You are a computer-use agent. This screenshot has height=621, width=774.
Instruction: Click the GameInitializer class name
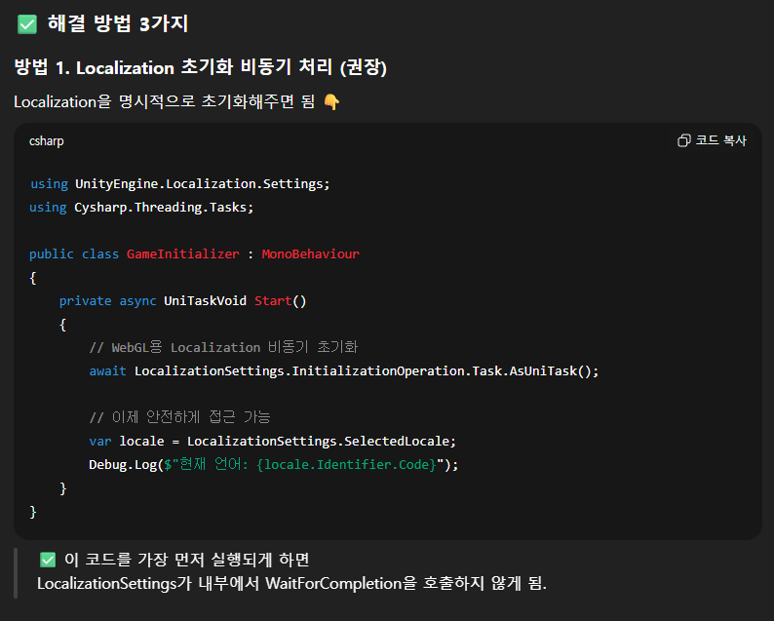[182, 253]
